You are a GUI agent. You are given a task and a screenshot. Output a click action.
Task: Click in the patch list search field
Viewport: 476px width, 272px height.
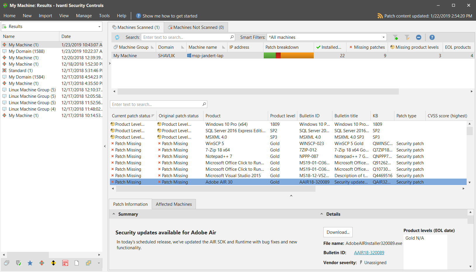click(x=156, y=104)
